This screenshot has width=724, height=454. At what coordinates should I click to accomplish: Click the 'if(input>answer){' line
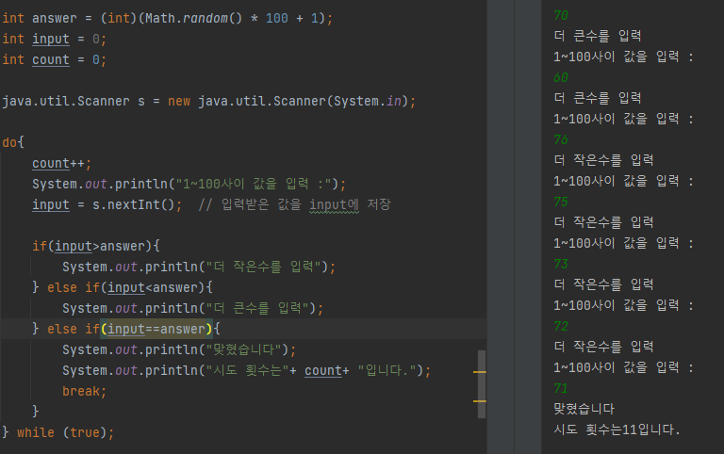point(96,246)
